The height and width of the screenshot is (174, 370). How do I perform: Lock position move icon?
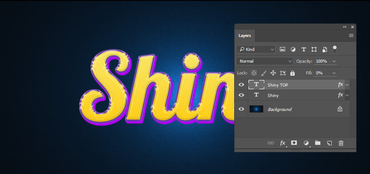[273, 73]
